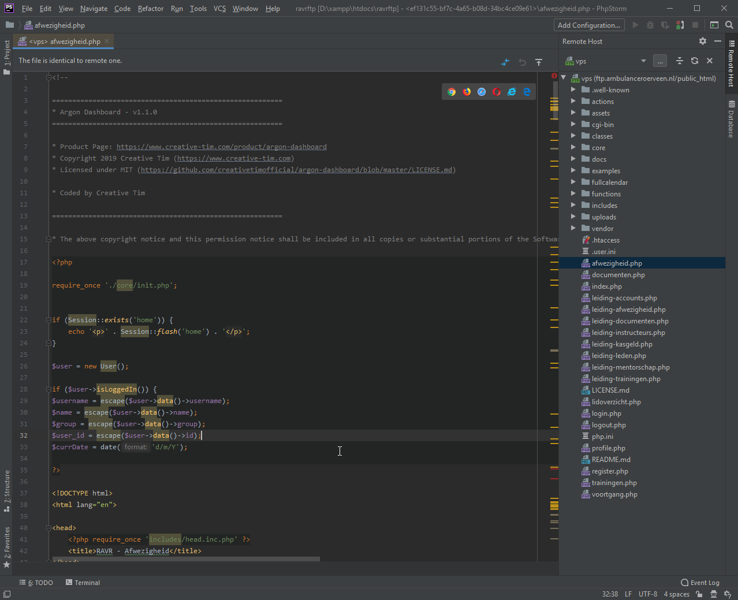Screen dimensions: 738x600
Task: Collapse all nodes in Remote Host tree
Action: (x=680, y=61)
